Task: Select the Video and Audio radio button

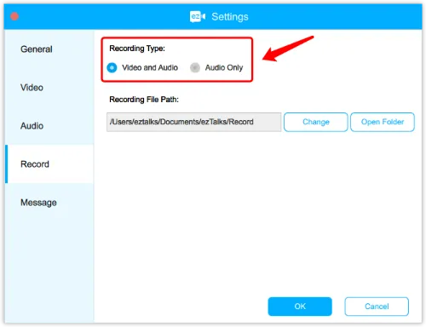Action: click(112, 67)
